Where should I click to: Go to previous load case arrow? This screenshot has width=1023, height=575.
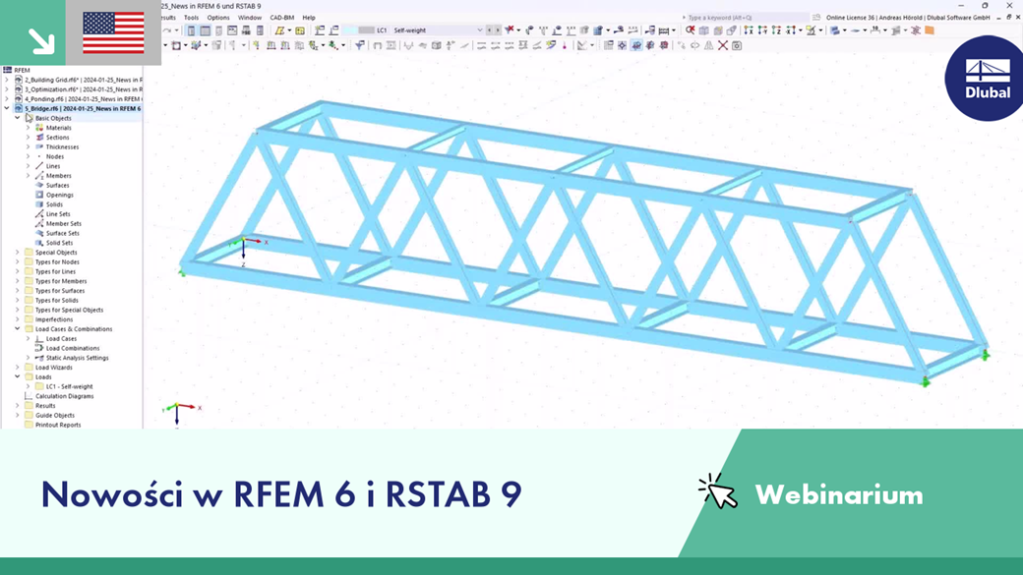pyautogui.click(x=489, y=30)
